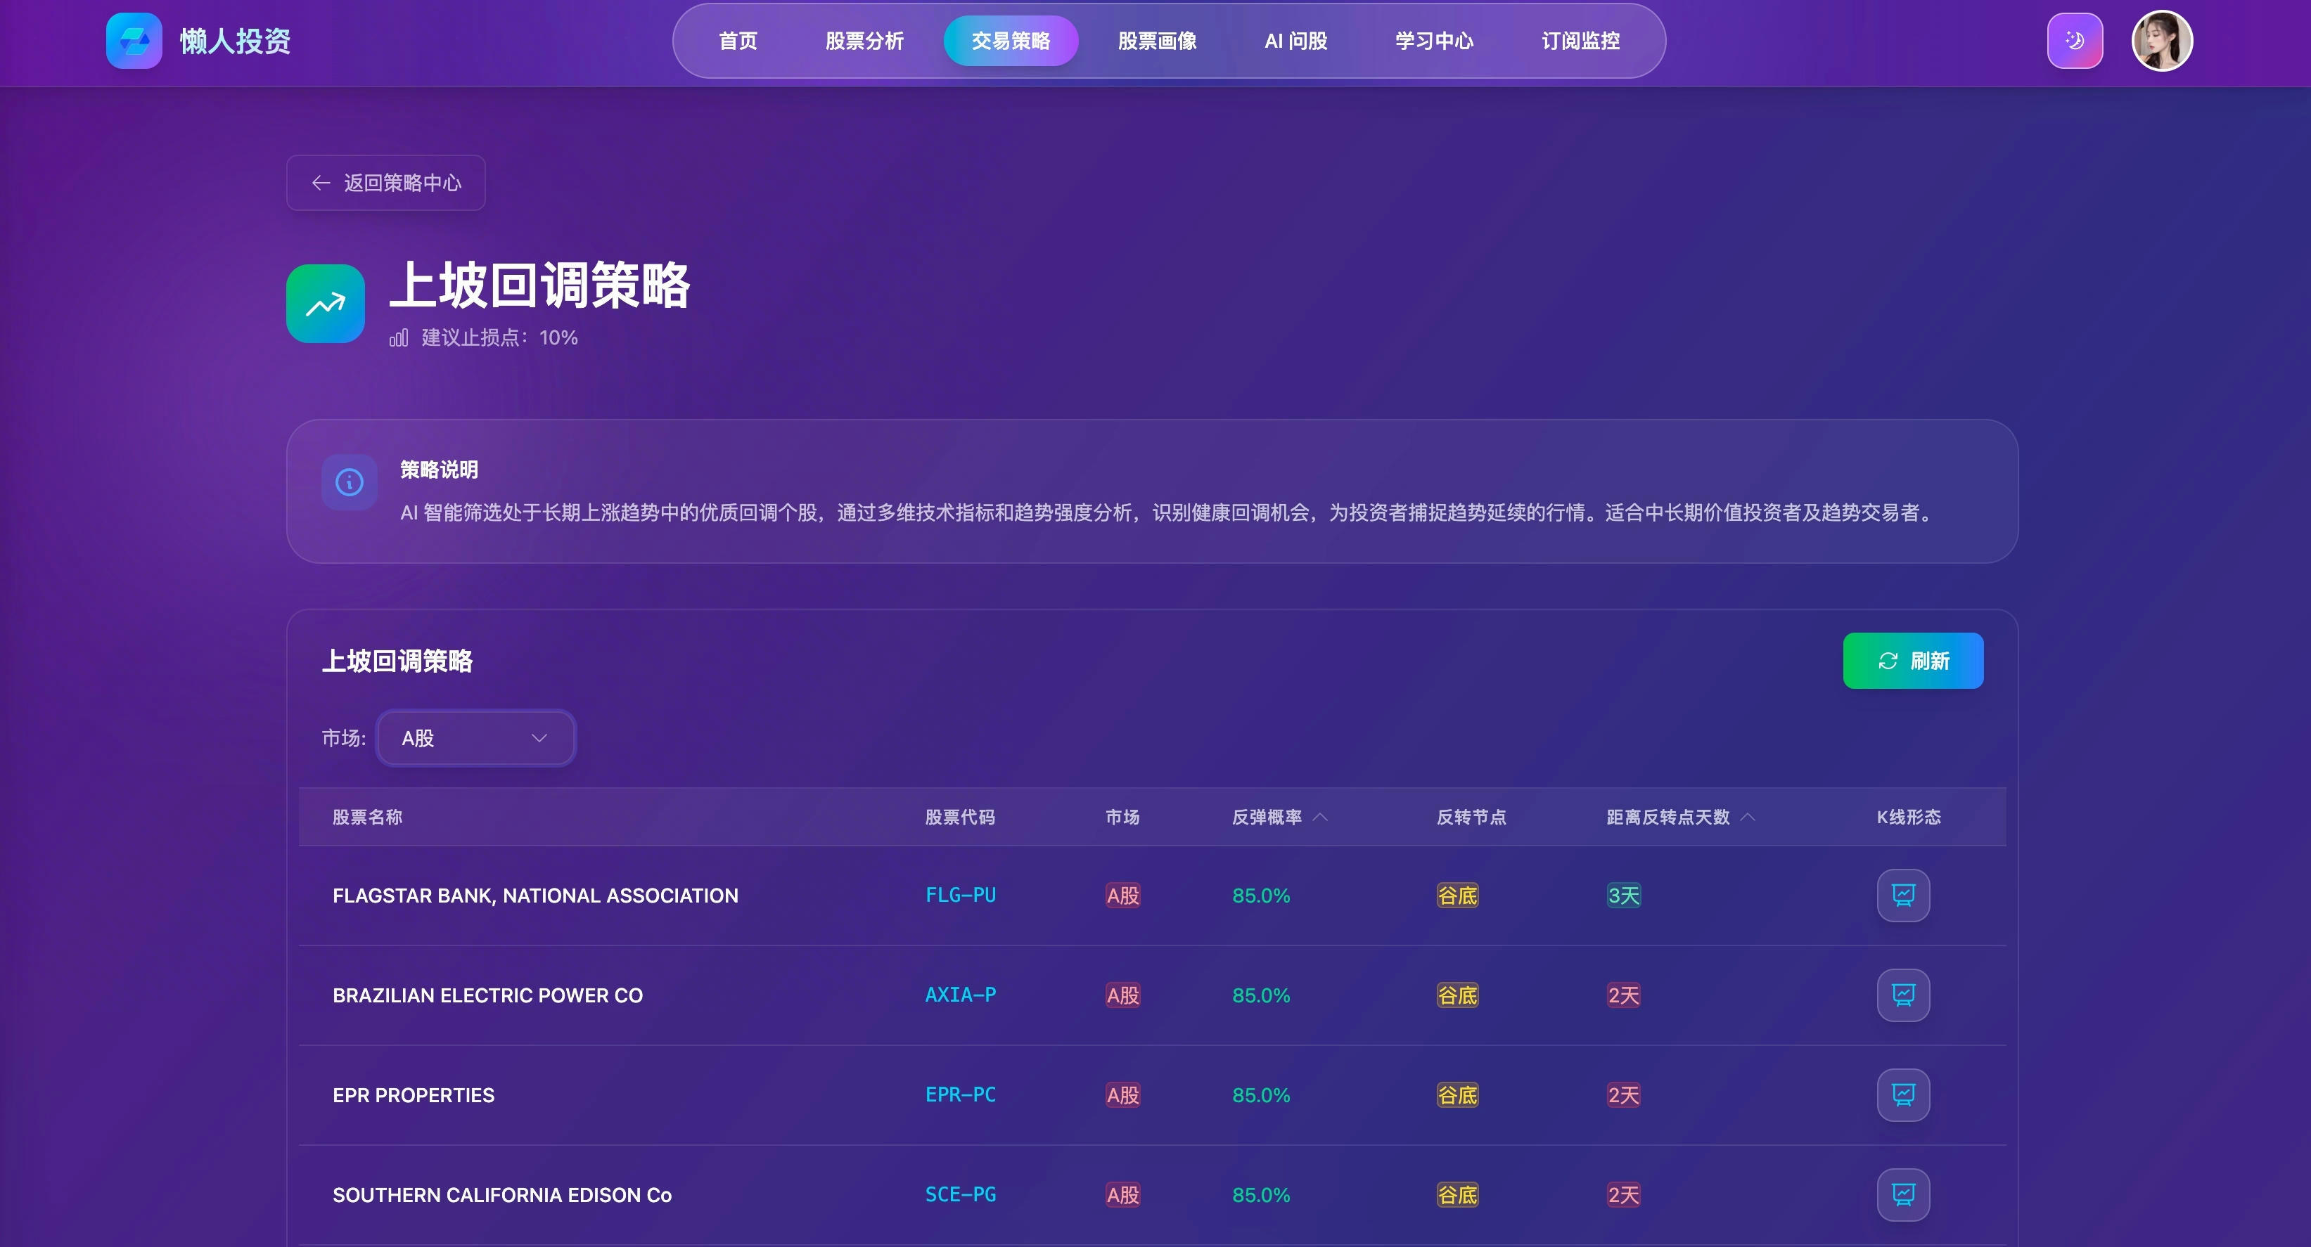Screen dimensions: 2311x1247
Task: Go to 股票分析 tab
Action: (x=864, y=40)
